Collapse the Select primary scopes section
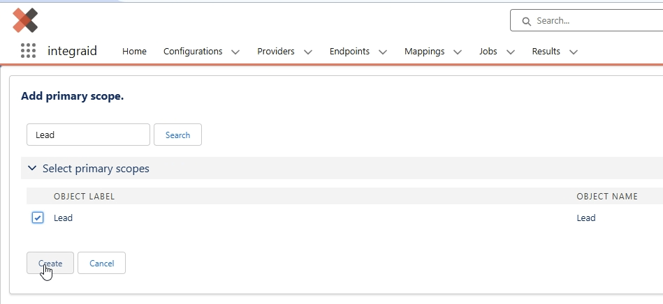663x304 pixels. point(32,168)
